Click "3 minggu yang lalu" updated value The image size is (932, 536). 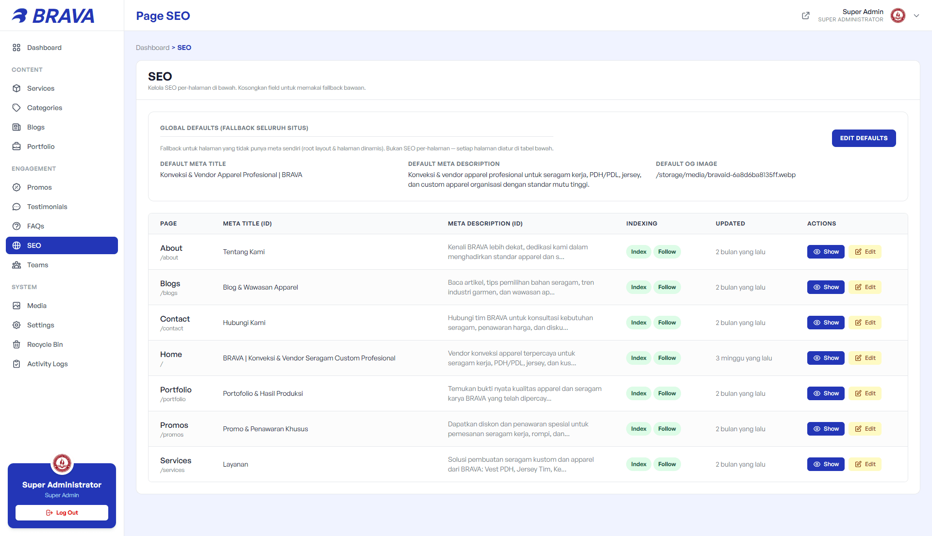pos(744,358)
